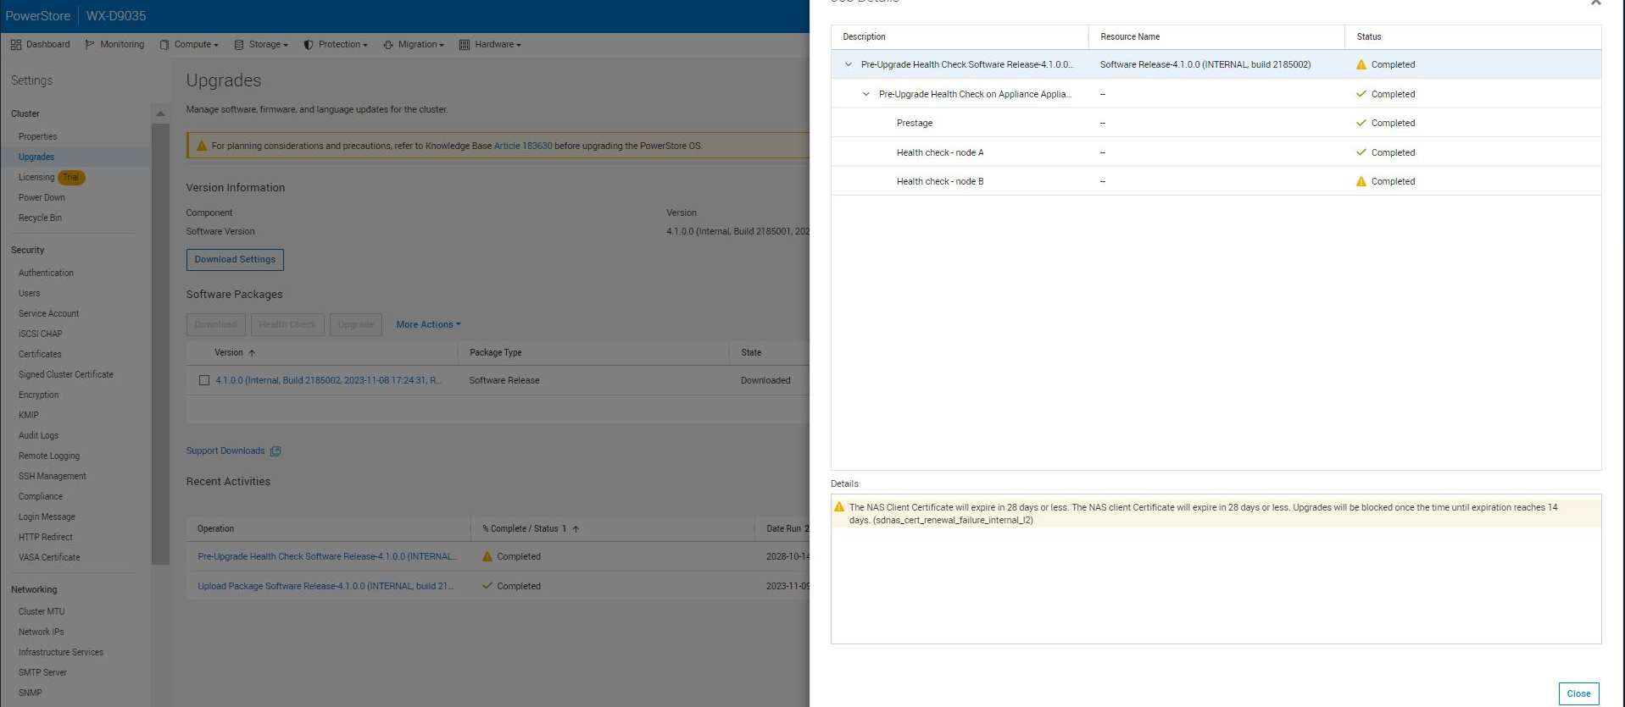Select the Health check - node B row

pos(1216,181)
